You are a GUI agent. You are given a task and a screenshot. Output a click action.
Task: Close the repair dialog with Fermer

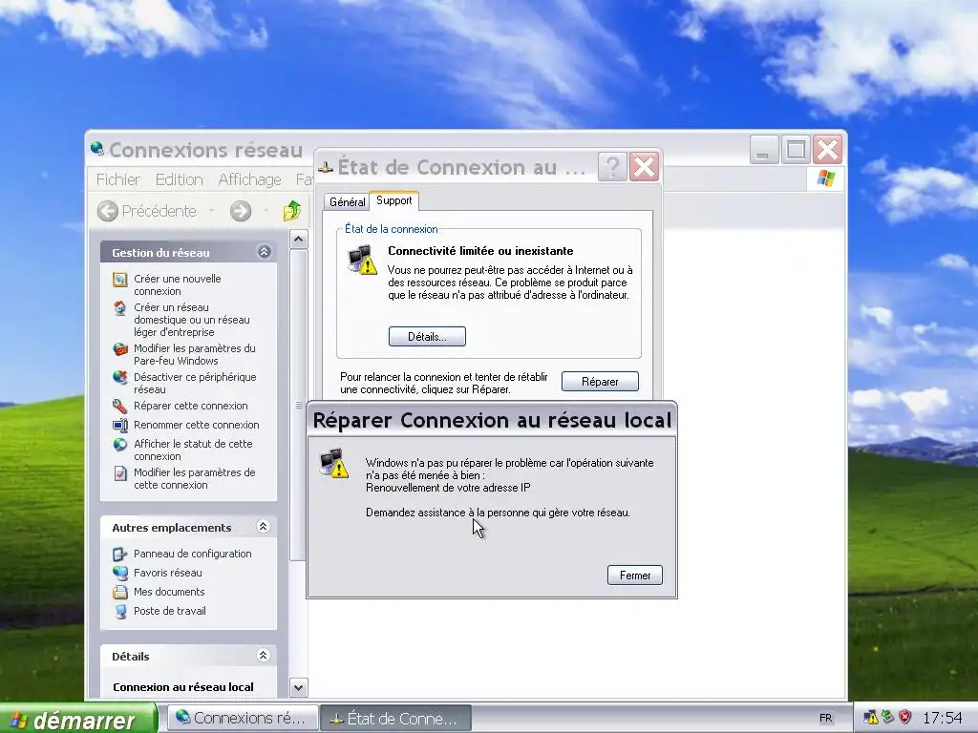point(635,576)
